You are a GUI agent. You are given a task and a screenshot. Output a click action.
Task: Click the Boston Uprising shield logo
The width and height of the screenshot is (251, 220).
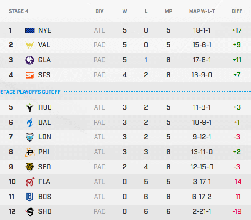tap(30, 197)
